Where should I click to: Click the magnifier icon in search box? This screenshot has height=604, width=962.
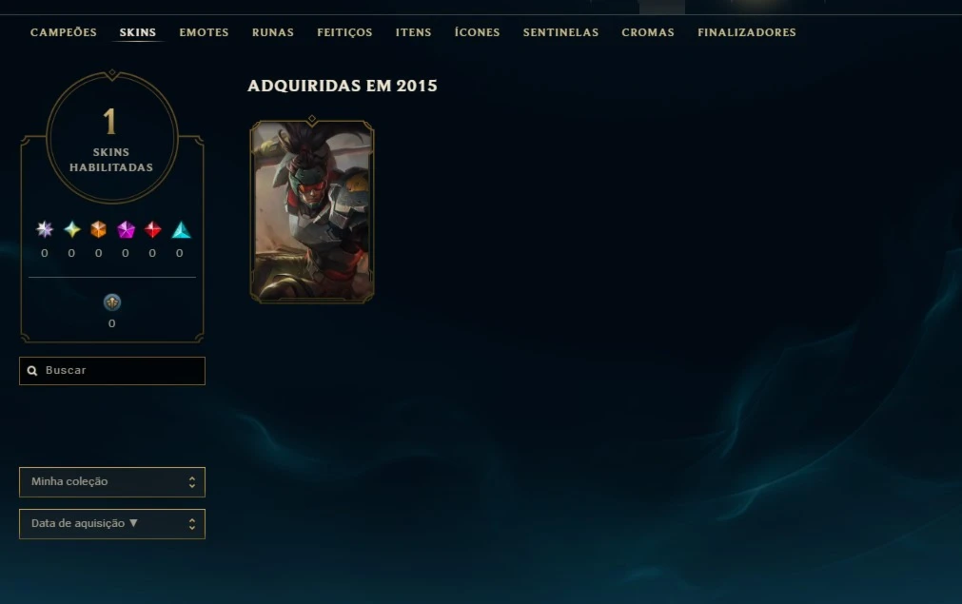coord(32,371)
